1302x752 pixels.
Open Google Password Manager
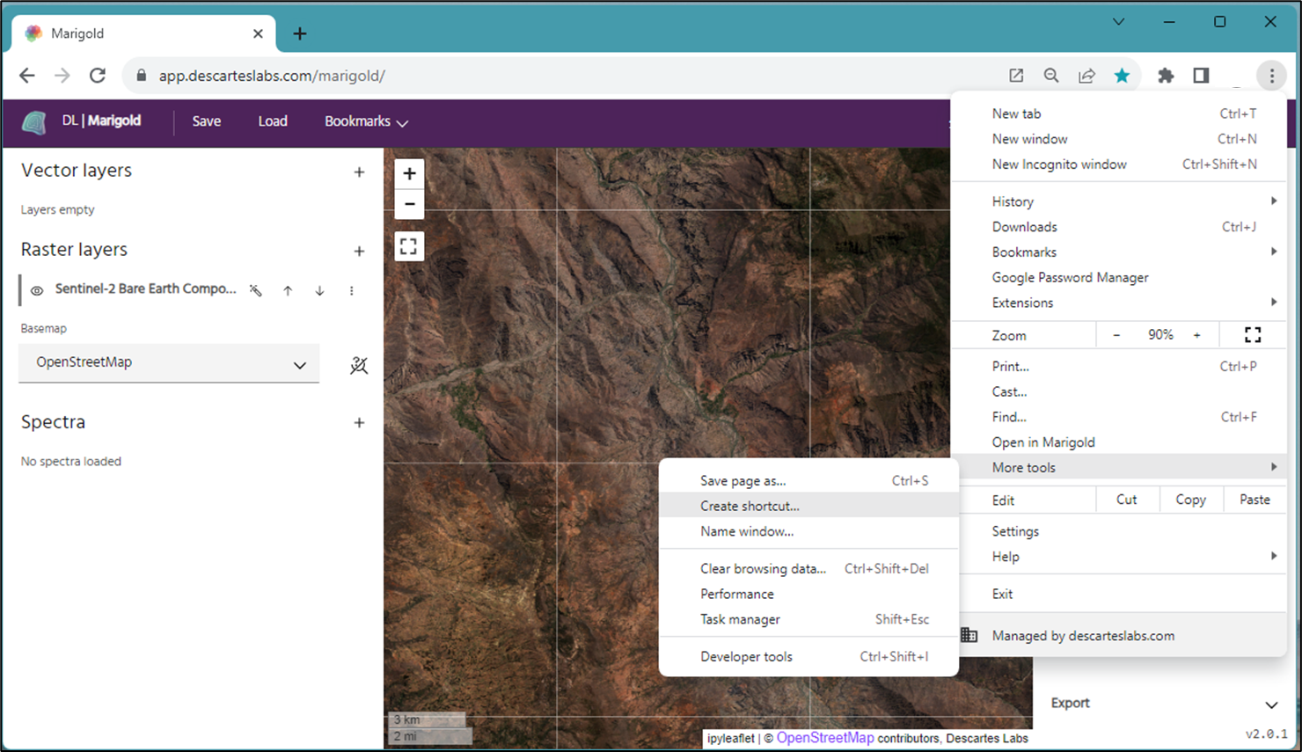[1119, 278]
